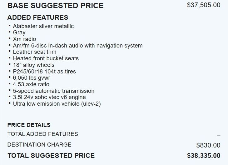Click the Gray feature entry

(19, 32)
